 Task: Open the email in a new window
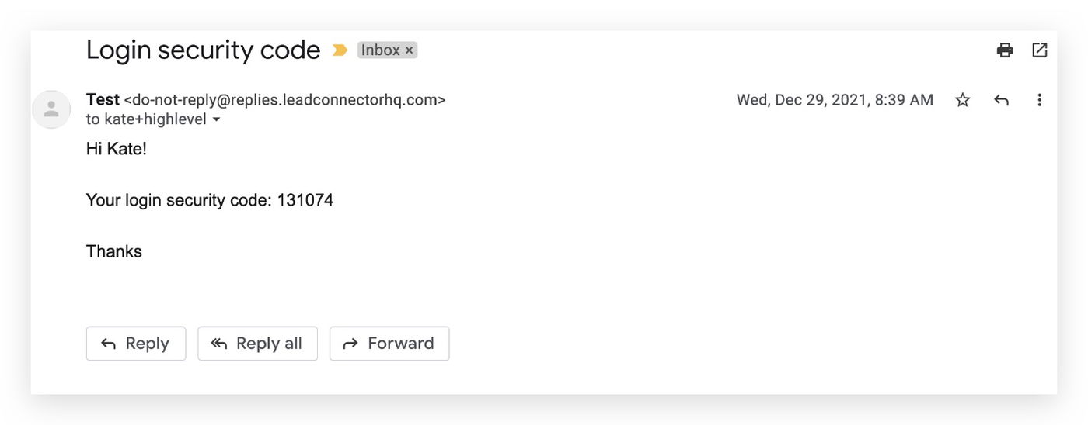click(x=1039, y=50)
